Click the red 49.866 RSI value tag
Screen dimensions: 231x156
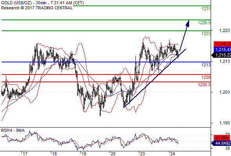[222, 138]
